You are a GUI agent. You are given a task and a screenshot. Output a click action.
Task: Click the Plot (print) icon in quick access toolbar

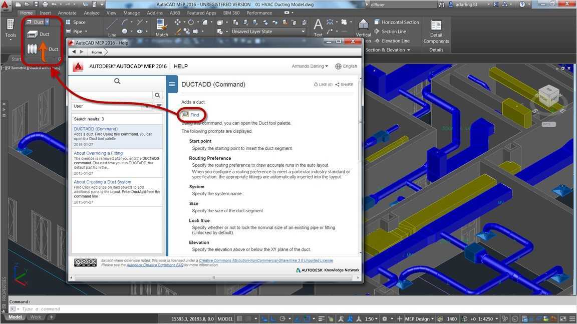[x=45, y=5]
